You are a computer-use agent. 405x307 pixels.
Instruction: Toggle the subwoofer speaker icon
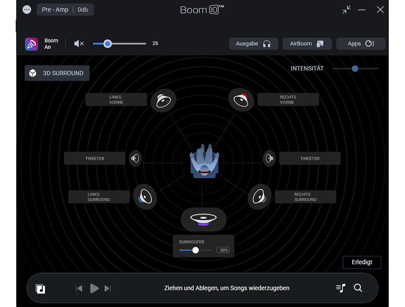203,219
